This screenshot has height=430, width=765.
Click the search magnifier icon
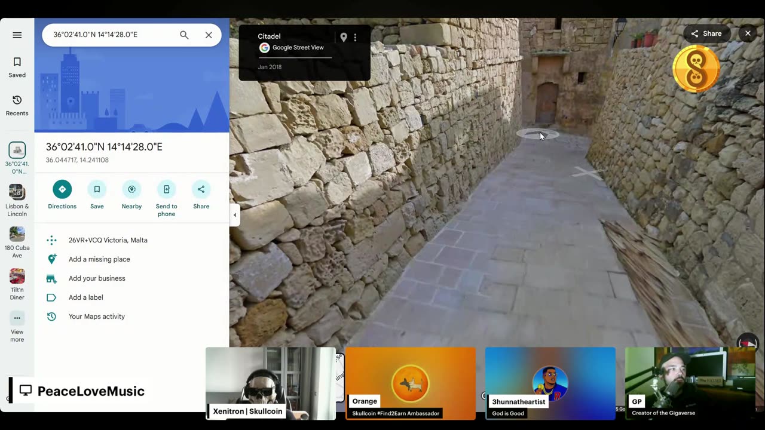[x=184, y=35]
